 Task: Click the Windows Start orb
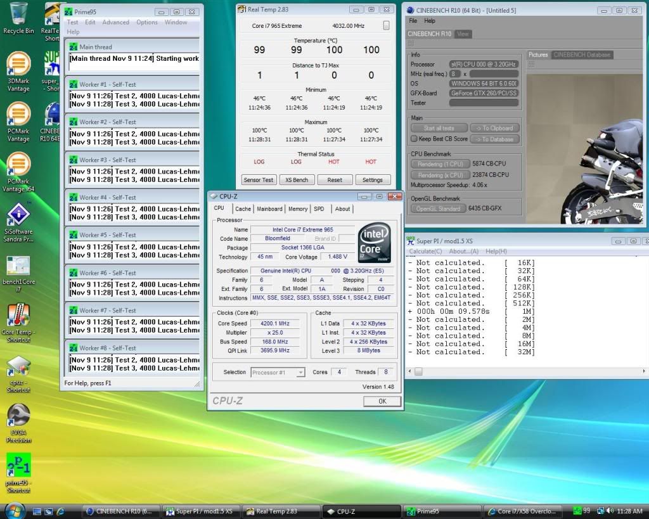coord(15,511)
